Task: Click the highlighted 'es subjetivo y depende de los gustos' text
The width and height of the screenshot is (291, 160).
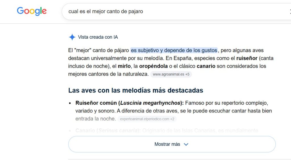Action: [174, 50]
